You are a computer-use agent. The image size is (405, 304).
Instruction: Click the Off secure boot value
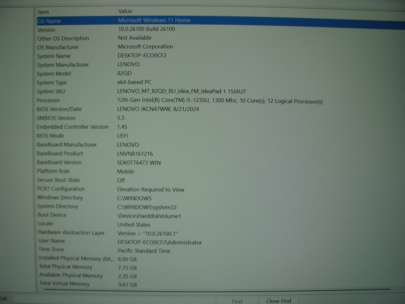pyautogui.click(x=121, y=180)
